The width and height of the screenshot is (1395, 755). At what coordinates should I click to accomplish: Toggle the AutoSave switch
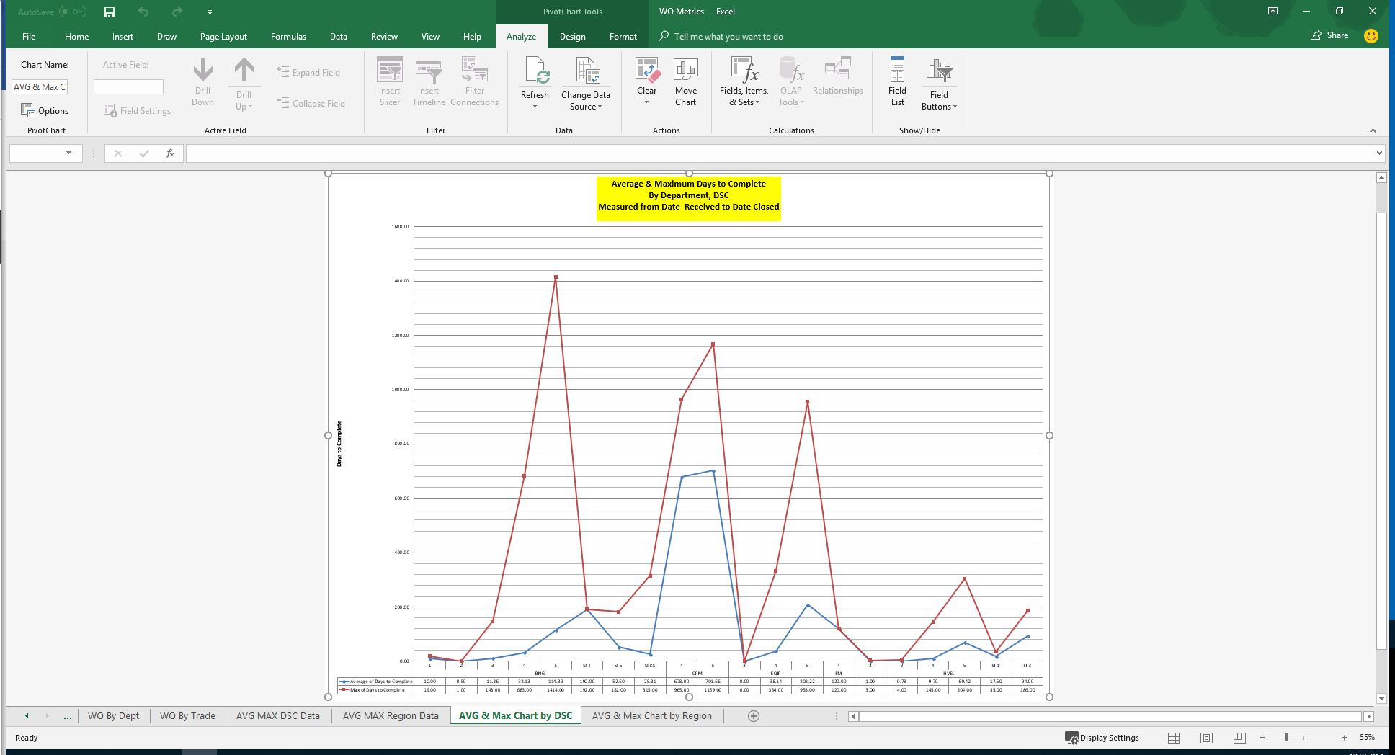73,12
